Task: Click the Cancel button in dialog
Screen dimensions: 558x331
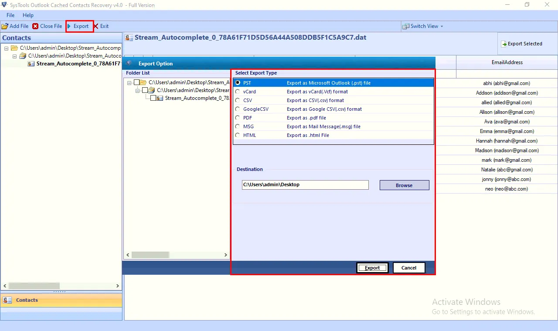Action: click(409, 268)
